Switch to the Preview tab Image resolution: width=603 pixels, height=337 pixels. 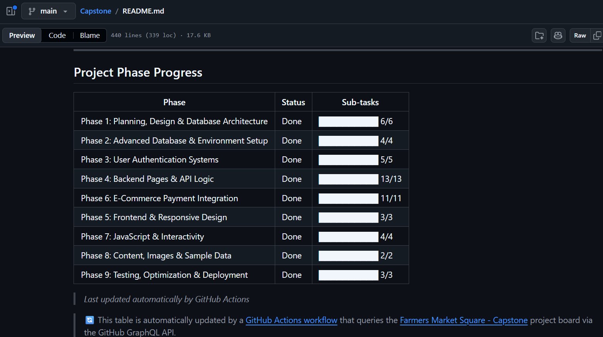(22, 35)
